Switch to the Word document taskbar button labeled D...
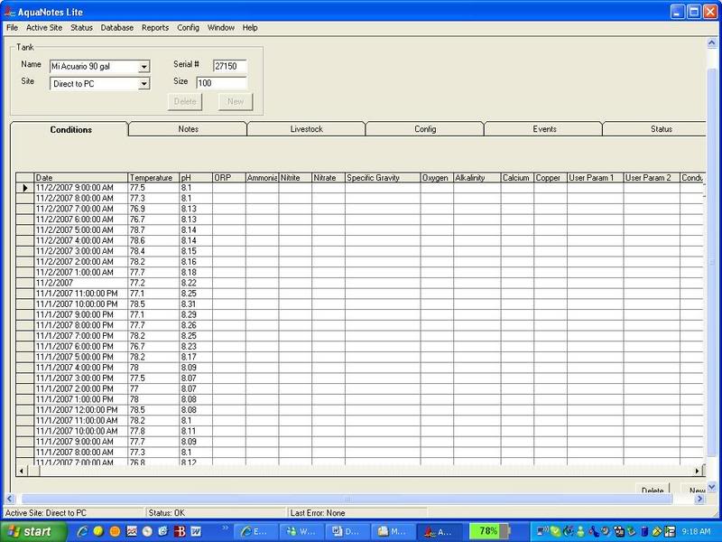The image size is (722, 542). pyautogui.click(x=348, y=531)
